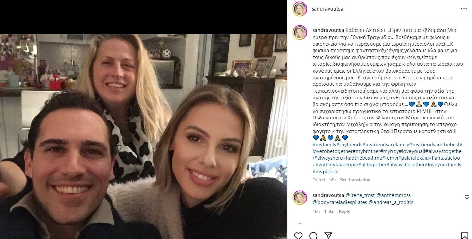The image size is (472, 239).
Task: Like the post with the heart icon
Action: click(x=298, y=235)
